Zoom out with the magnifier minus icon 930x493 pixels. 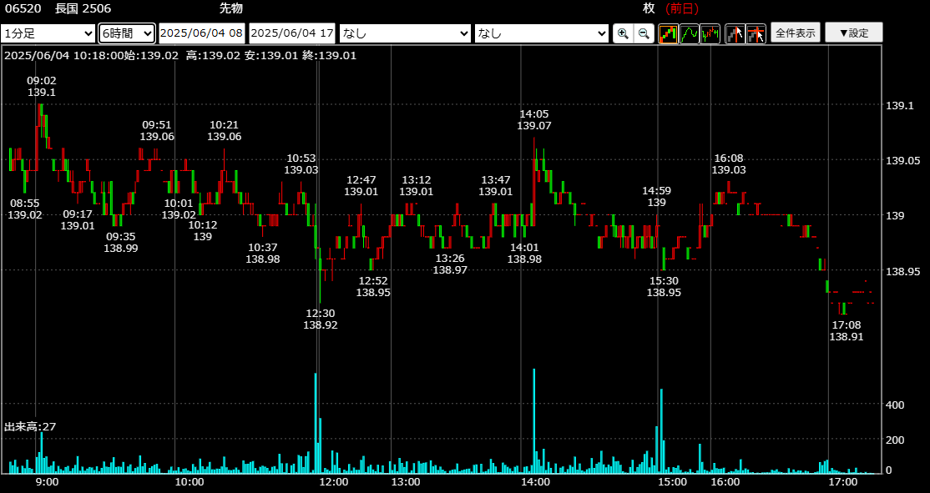644,33
